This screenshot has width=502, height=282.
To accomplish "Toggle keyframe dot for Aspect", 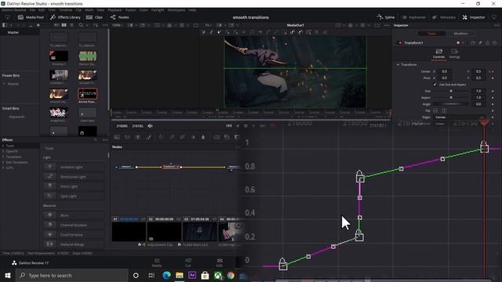I will tap(493, 97).
